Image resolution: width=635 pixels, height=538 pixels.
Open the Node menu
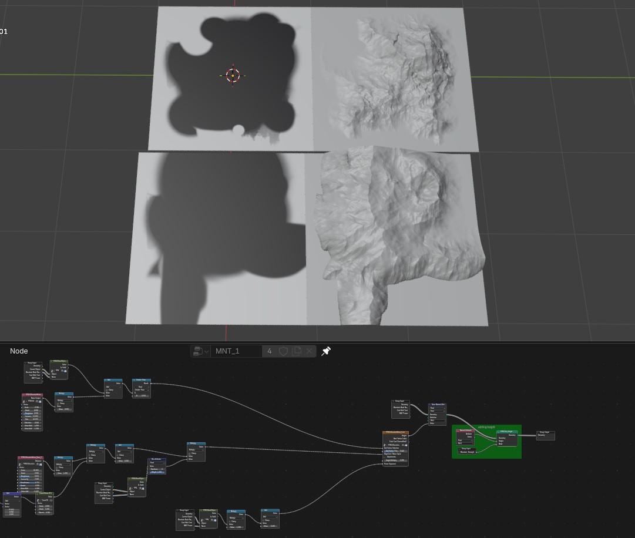click(x=19, y=351)
